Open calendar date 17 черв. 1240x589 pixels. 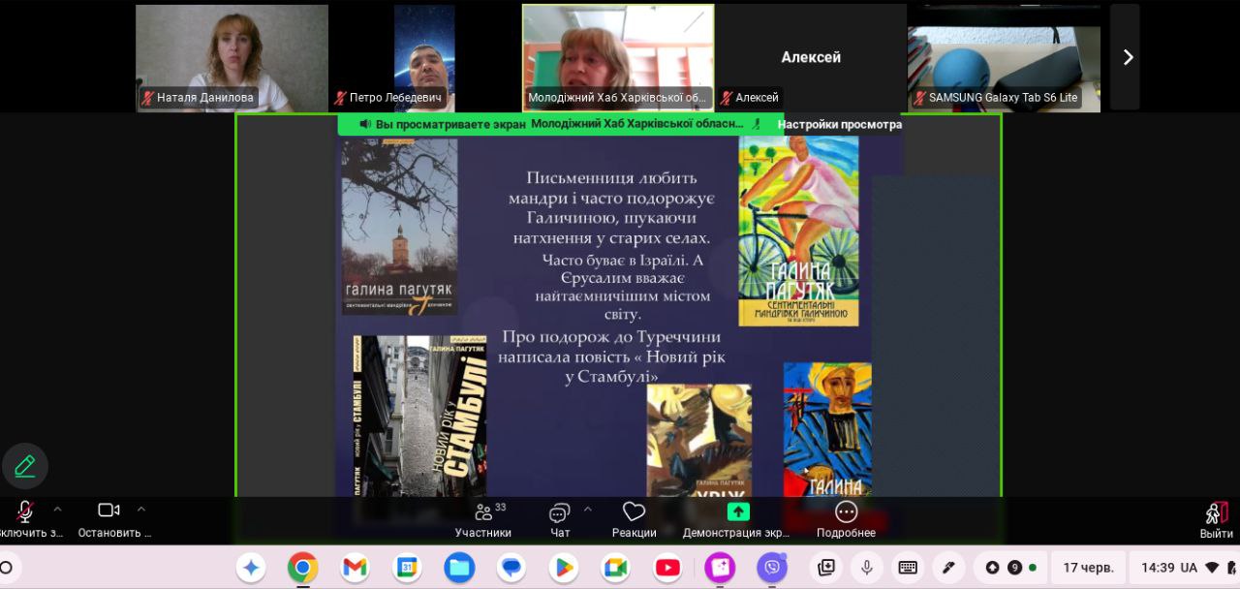(1088, 568)
